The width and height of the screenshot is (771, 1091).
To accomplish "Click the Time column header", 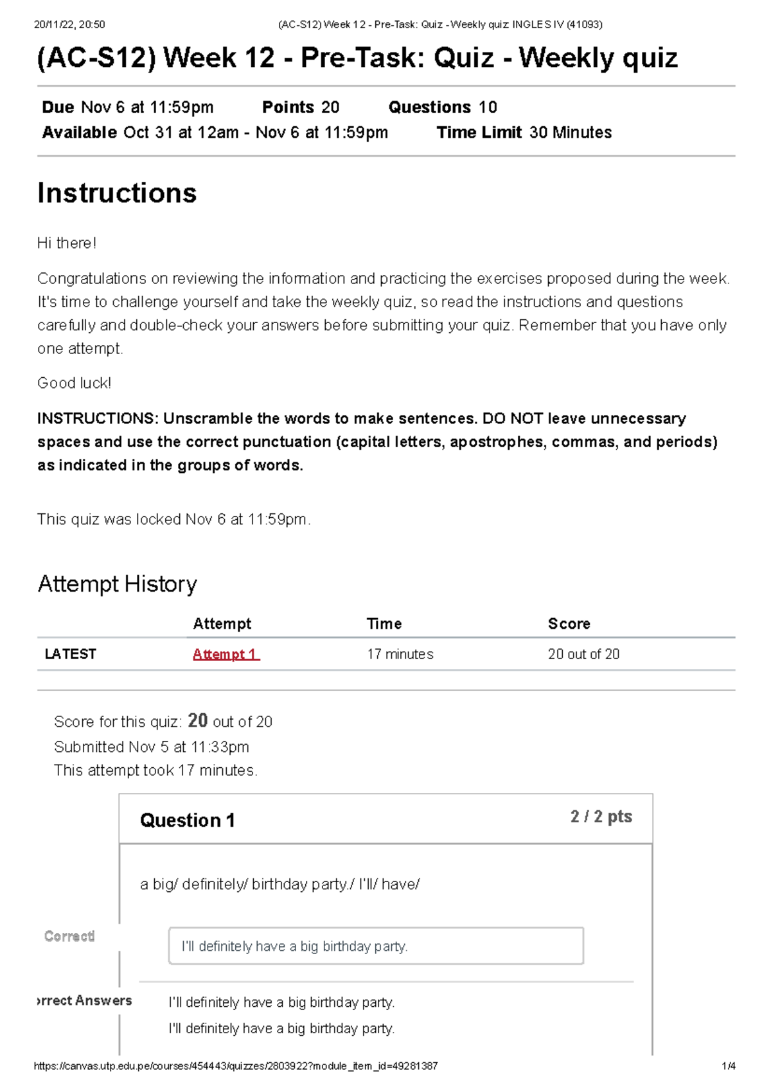I will [x=384, y=624].
